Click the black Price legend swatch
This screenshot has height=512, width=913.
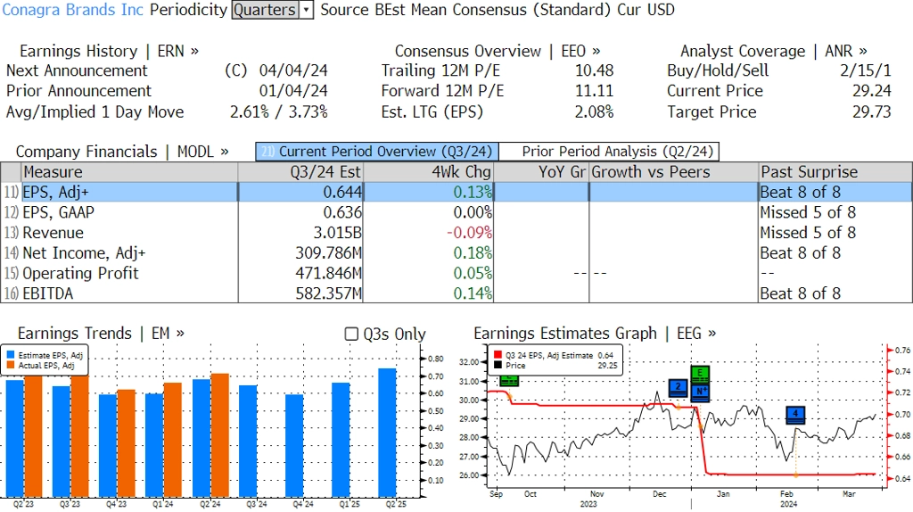498,366
